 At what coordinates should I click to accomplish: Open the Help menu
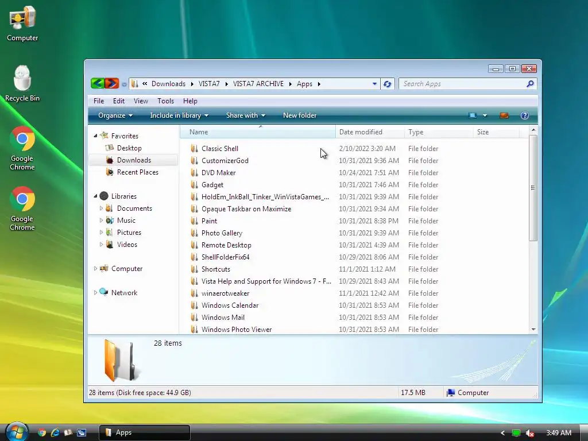click(x=190, y=101)
